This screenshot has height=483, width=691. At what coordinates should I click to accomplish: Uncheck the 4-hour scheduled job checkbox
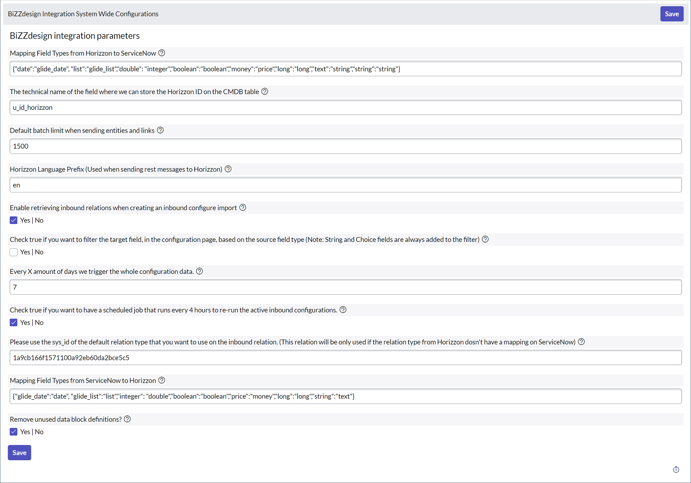click(x=14, y=322)
